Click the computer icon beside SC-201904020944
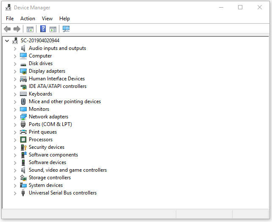The height and width of the screenshot is (222, 272). [15, 41]
